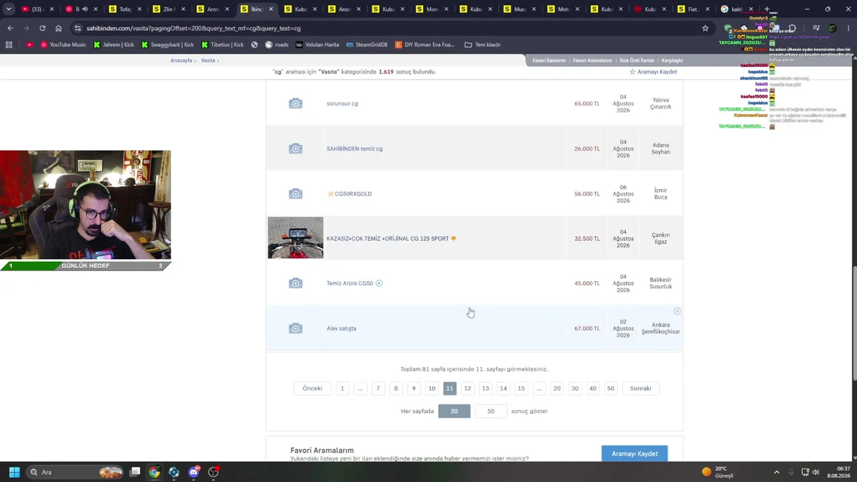Show 20 results per page

coord(454,411)
